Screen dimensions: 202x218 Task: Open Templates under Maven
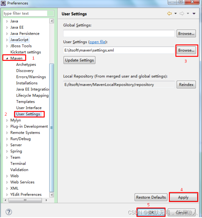click(25, 102)
